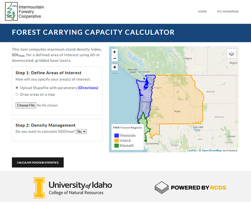This screenshot has height=203, width=251.
Task: Click the Intermountain Forestry Cooperative logo
Action: click(x=25, y=11)
